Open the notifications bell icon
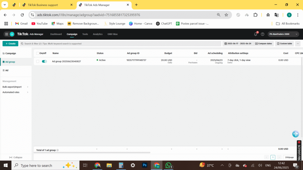Image resolution: width=303 pixels, height=170 pixels. (256, 34)
